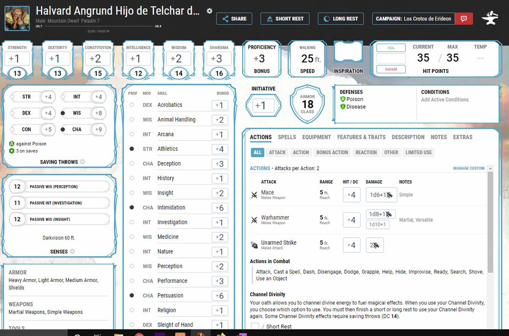The height and width of the screenshot is (336, 509).
Task: Open Senses settings gear
Action: [72, 251]
